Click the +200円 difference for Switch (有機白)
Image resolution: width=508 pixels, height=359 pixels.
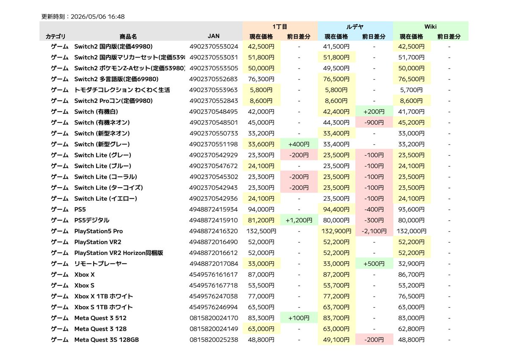click(374, 112)
